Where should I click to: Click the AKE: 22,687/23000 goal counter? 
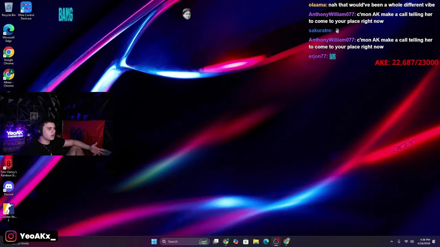pyautogui.click(x=407, y=62)
